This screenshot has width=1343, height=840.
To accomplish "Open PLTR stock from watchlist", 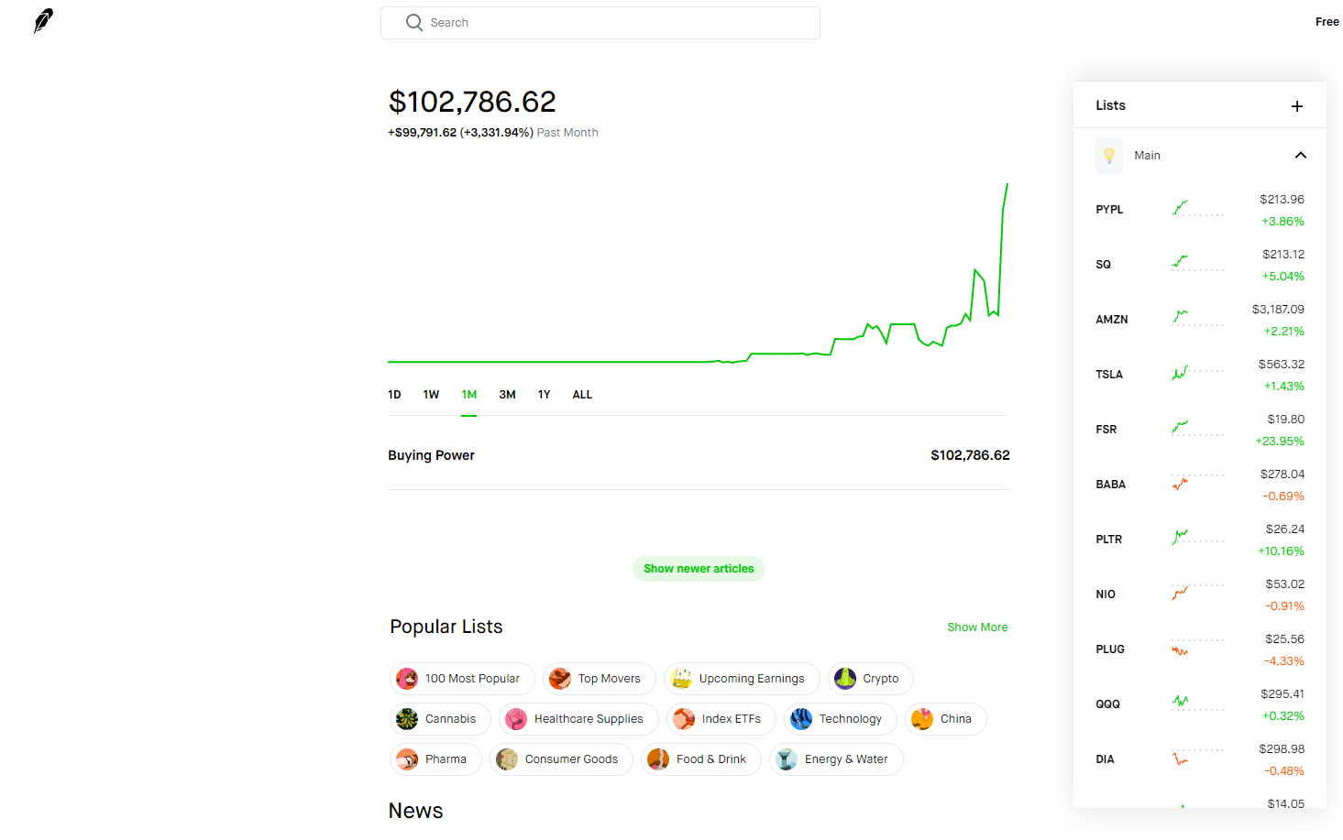I will click(x=1200, y=540).
